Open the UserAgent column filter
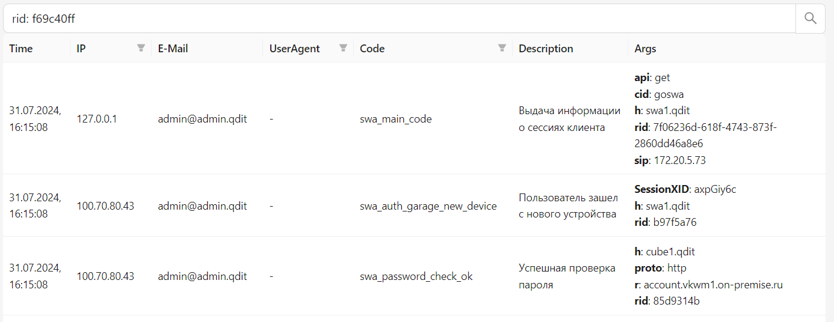 344,48
